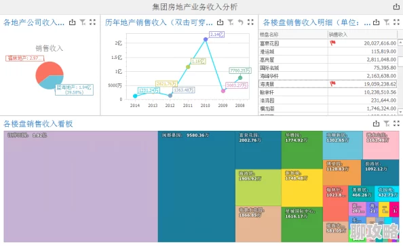Select the 432.73万 cyan treemap tile
This screenshot has width=403, height=246.
click(x=387, y=194)
